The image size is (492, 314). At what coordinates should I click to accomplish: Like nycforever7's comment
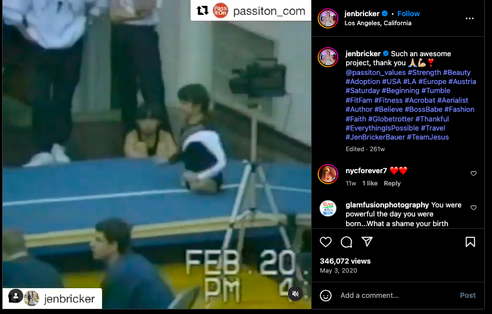click(473, 174)
